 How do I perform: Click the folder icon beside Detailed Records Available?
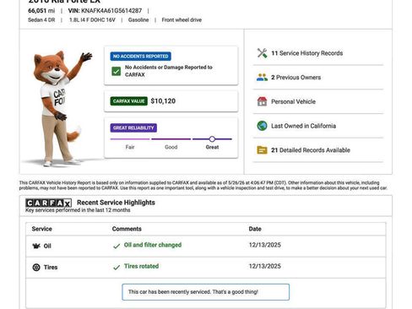tap(262, 150)
